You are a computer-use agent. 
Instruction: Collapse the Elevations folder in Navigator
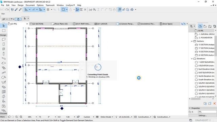192,59
